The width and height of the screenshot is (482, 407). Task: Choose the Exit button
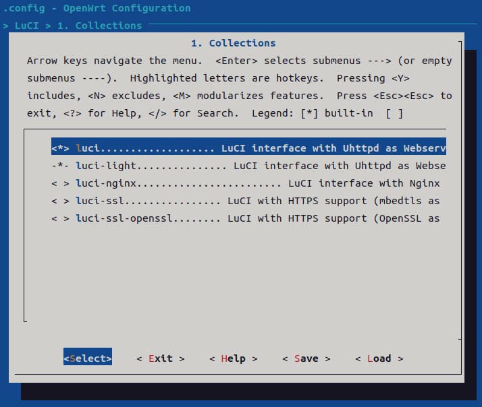(161, 358)
